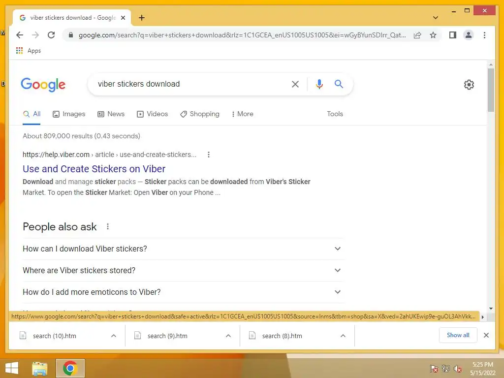Switch to the Shopping tab
The image size is (504, 378).
200,114
